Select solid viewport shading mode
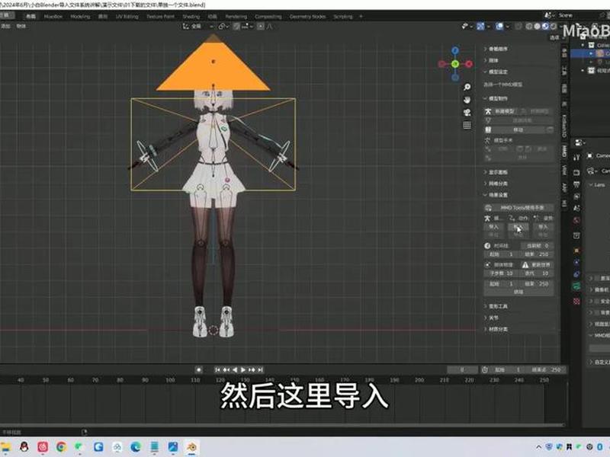This screenshot has width=610, height=457. pos(538,26)
